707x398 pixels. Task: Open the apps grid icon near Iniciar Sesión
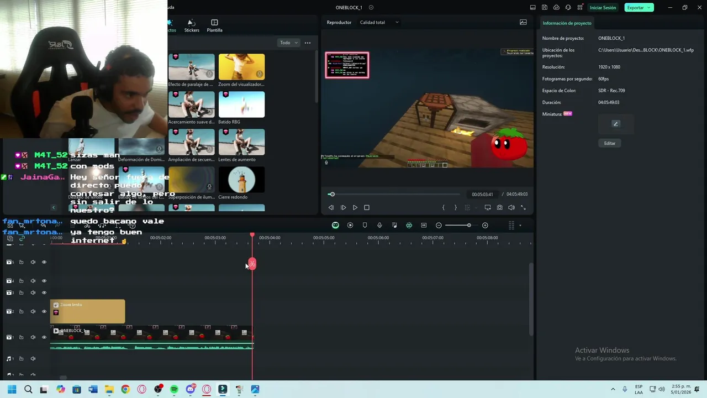579,7
